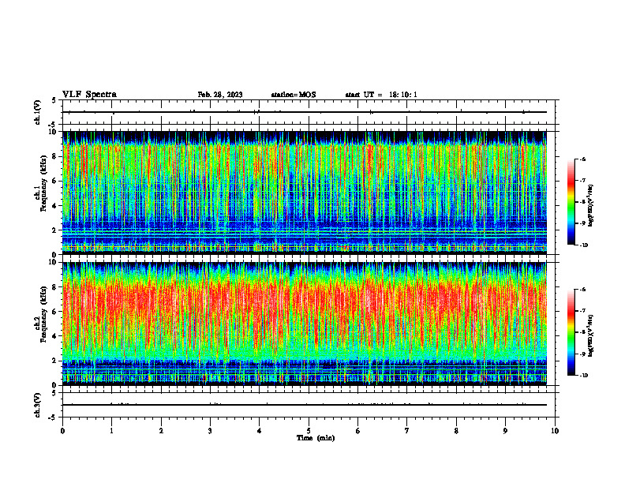Click the ch.1 spectrogram color bar
This screenshot has width=625, height=483.
point(571,202)
